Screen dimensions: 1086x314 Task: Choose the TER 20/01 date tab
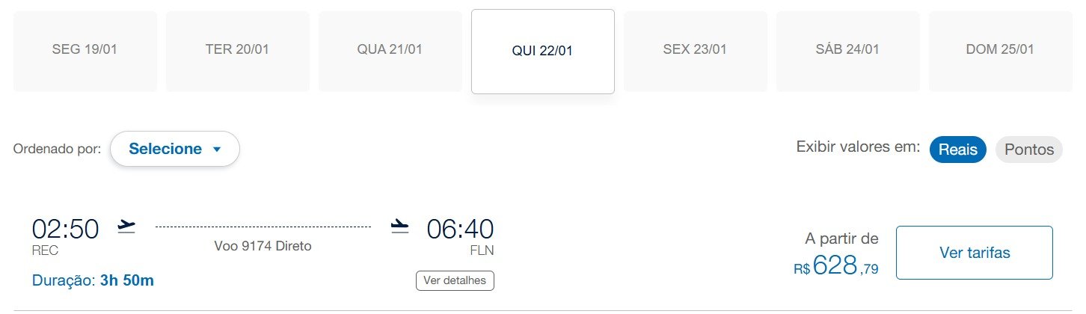pos(237,51)
